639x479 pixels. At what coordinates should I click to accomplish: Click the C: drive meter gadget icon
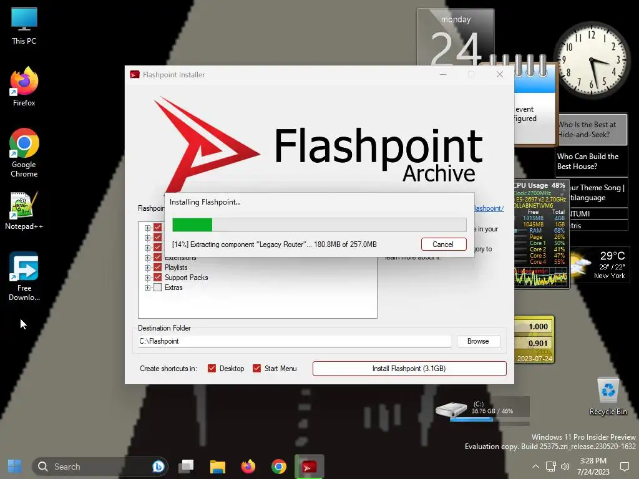[451, 409]
